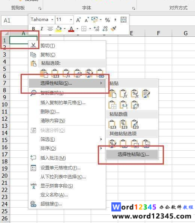
Task: Expand the 筛选 submenu arrow
Action: point(101,139)
